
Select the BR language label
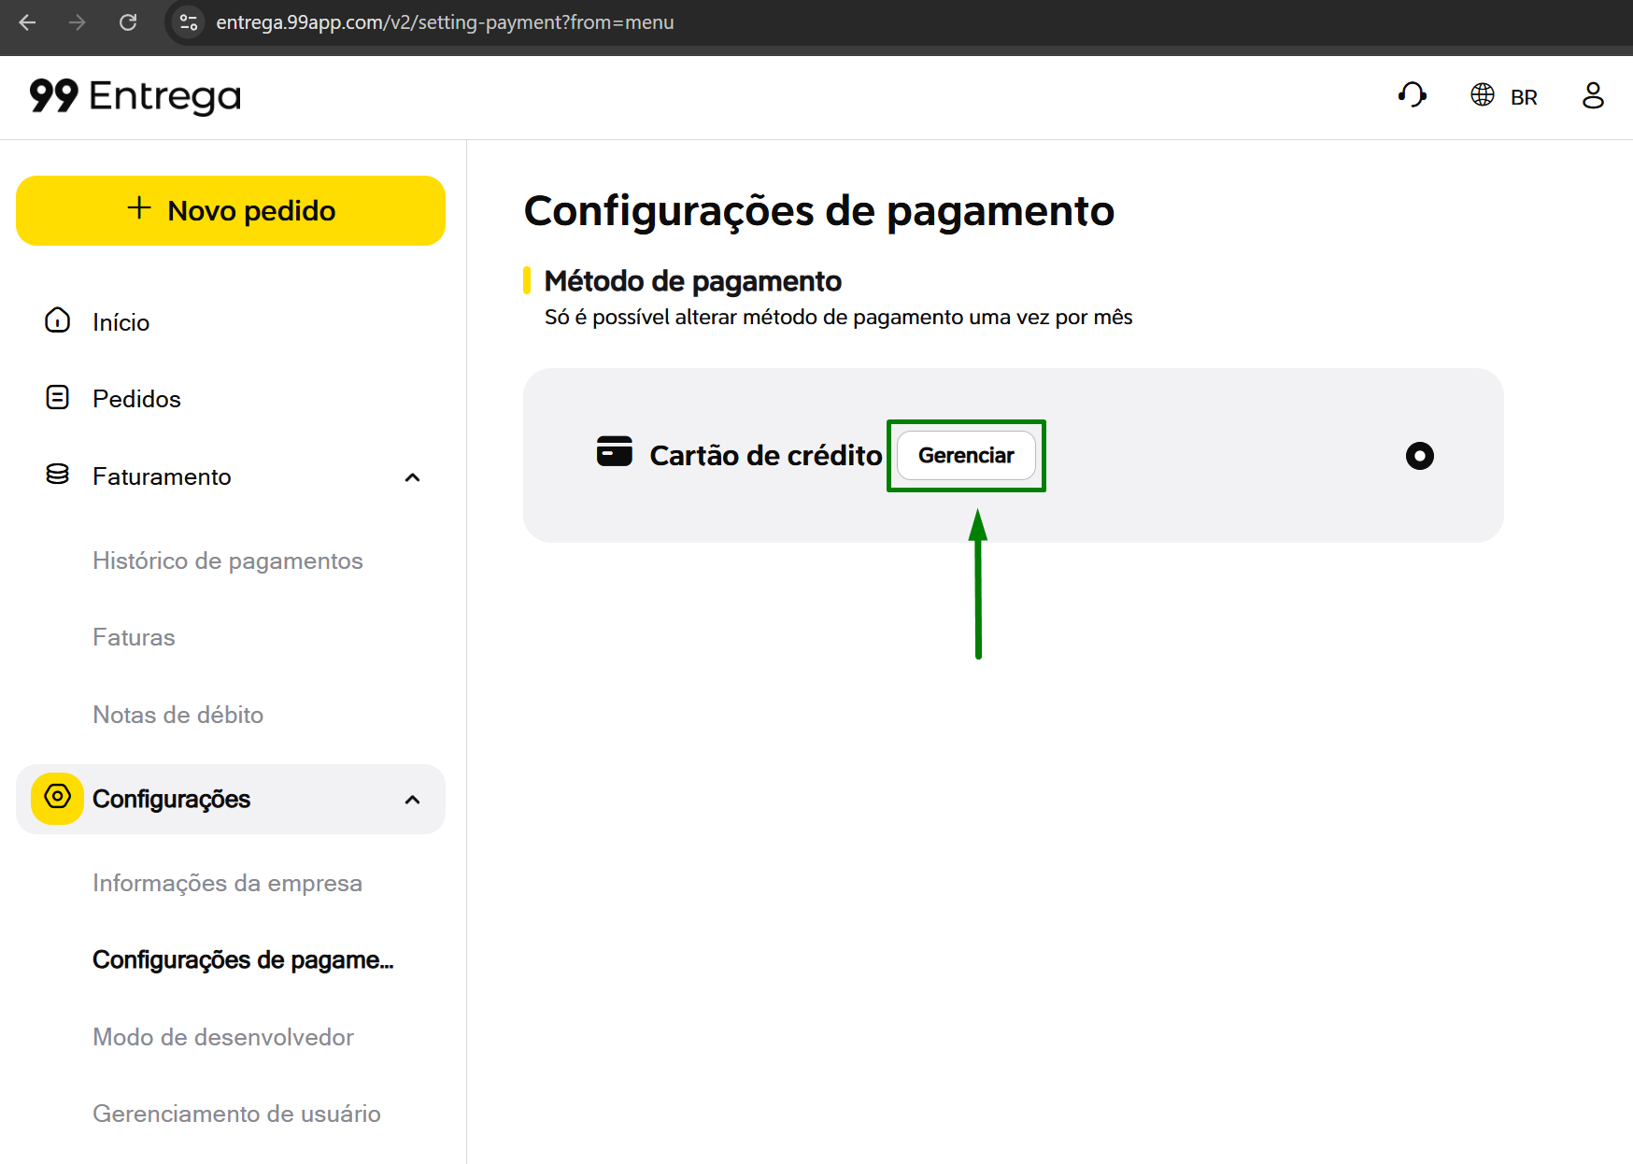pyautogui.click(x=1524, y=97)
